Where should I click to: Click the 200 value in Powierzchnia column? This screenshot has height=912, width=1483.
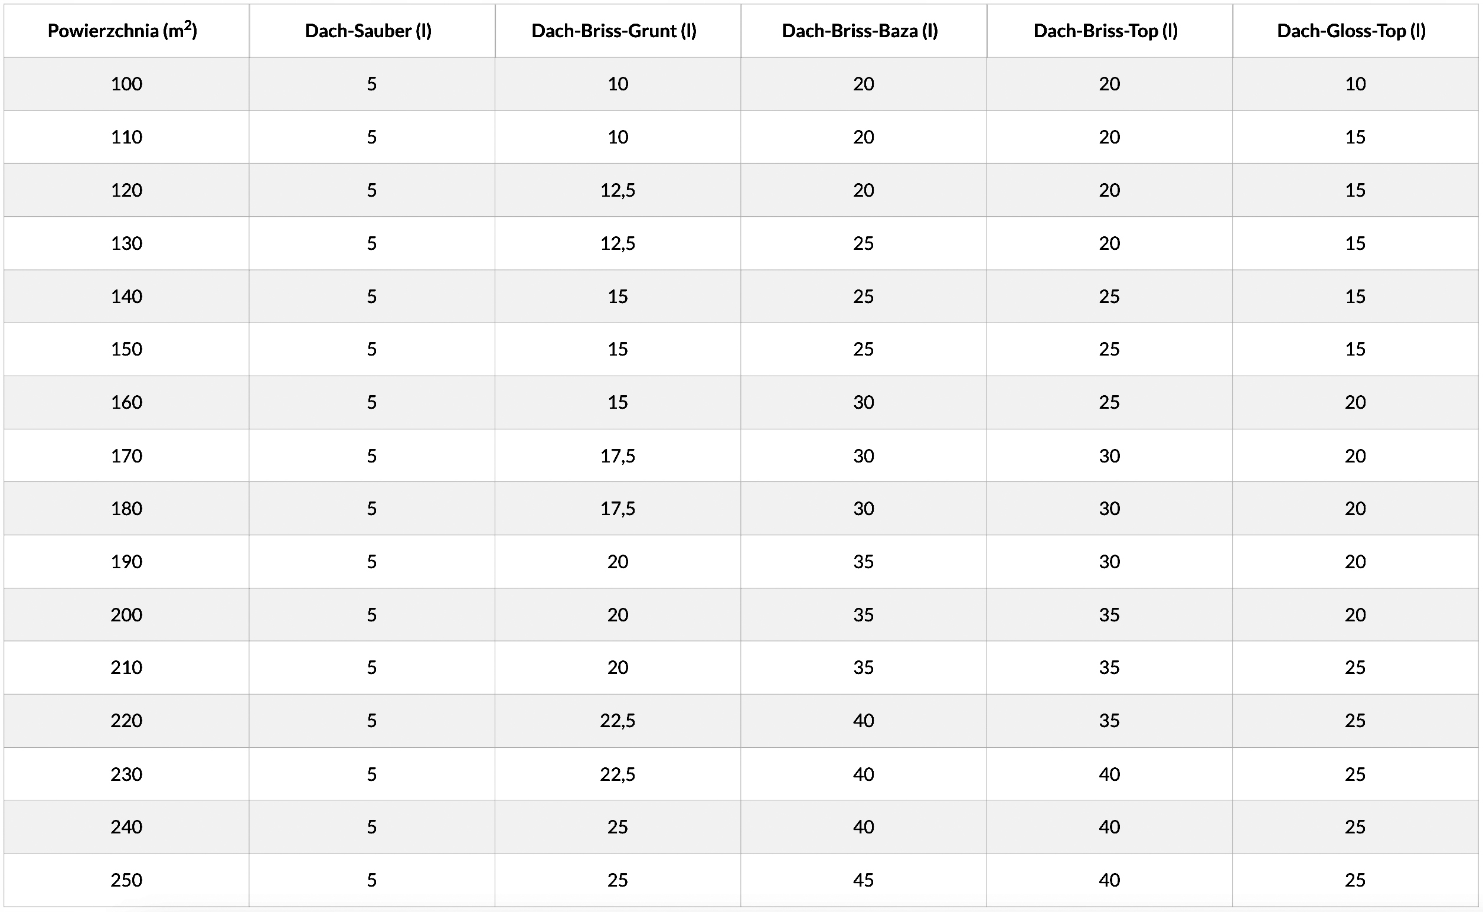126,615
